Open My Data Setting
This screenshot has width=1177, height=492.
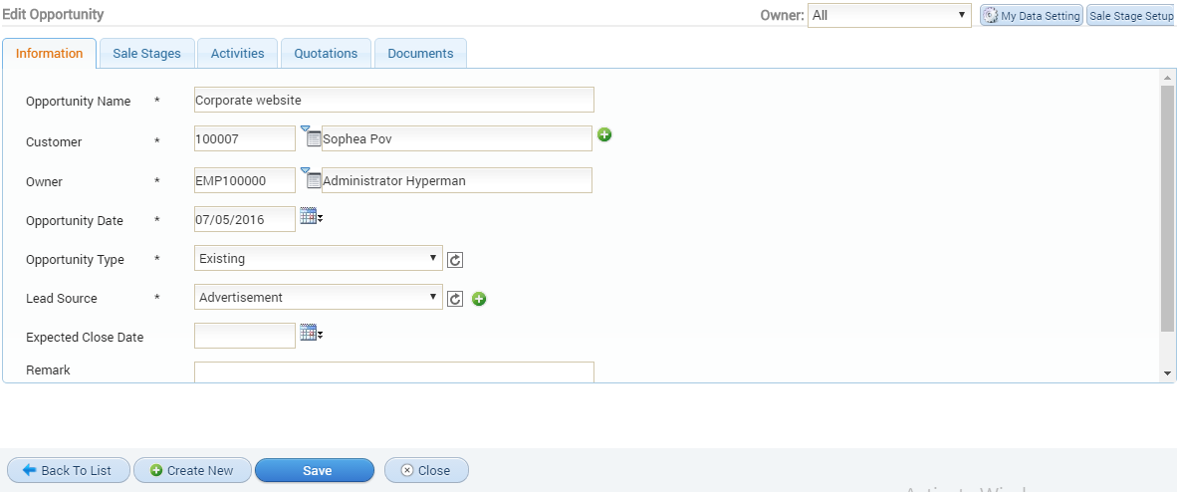tap(1032, 16)
